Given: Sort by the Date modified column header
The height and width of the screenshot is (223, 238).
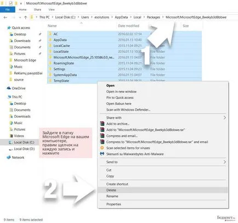Looking at the screenshot, I should tap(128, 26).
